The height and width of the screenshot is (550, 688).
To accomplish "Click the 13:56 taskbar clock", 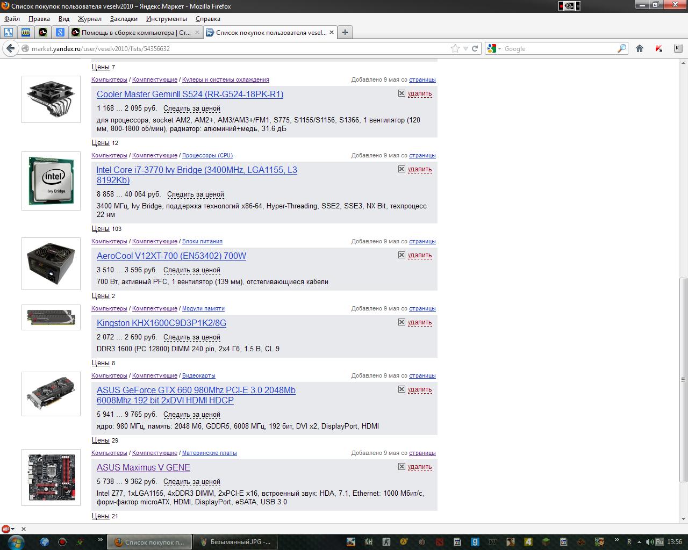I will coord(675,542).
